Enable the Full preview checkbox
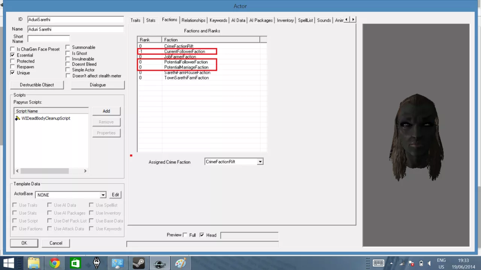Image resolution: width=481 pixels, height=270 pixels. [185, 235]
